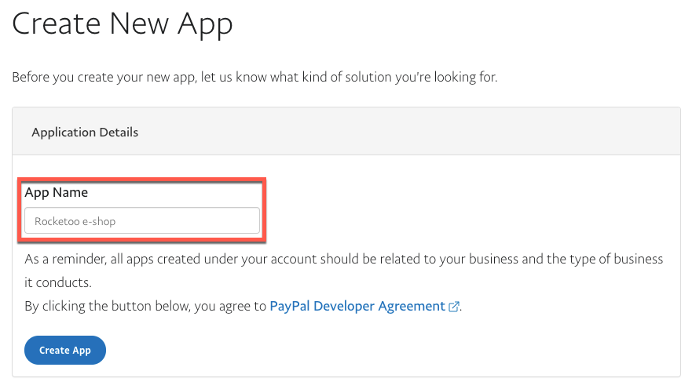Click the words "it conducts." in the reminder
This screenshot has height=389, width=692.
(58, 282)
